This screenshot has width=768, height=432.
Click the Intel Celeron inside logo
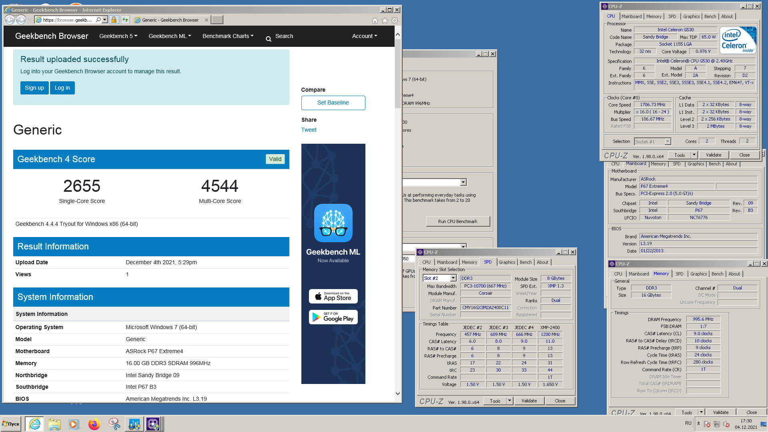click(738, 40)
